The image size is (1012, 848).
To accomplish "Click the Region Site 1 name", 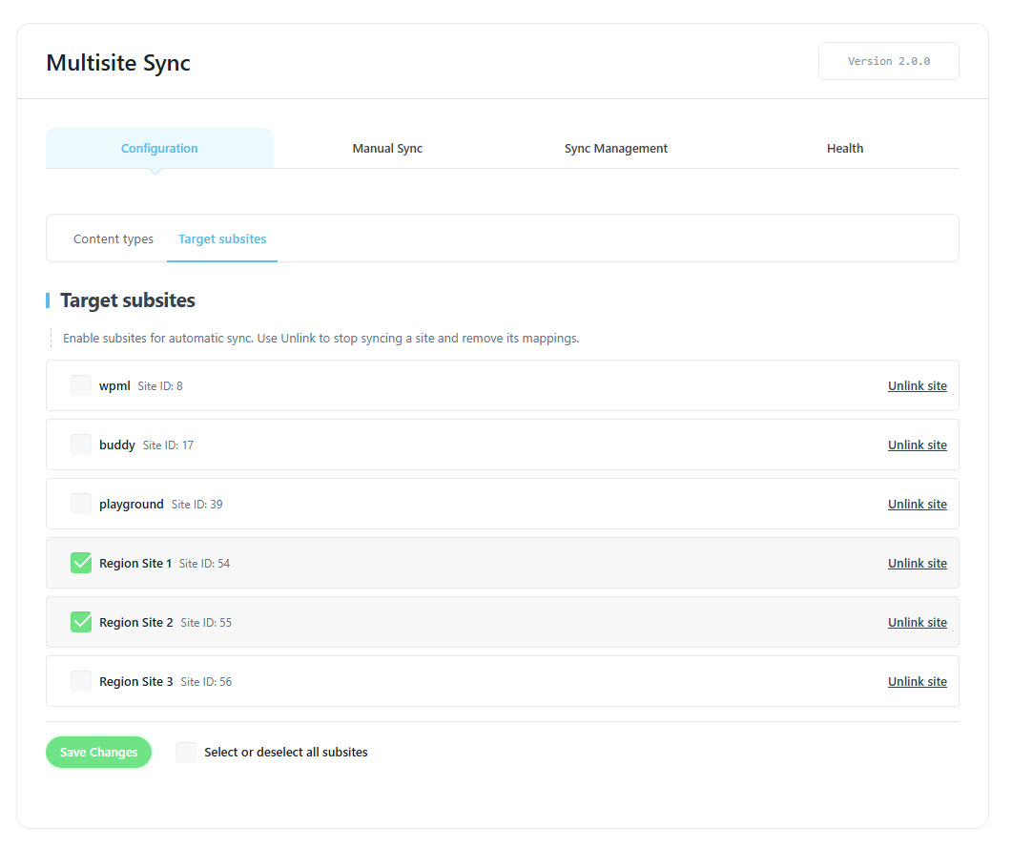I will coord(135,564).
